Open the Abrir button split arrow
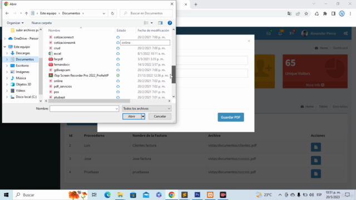The image size is (356, 200). pos(143,116)
